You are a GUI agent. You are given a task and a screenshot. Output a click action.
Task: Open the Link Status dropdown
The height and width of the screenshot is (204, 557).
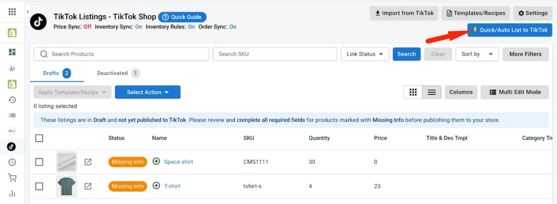[x=365, y=54]
